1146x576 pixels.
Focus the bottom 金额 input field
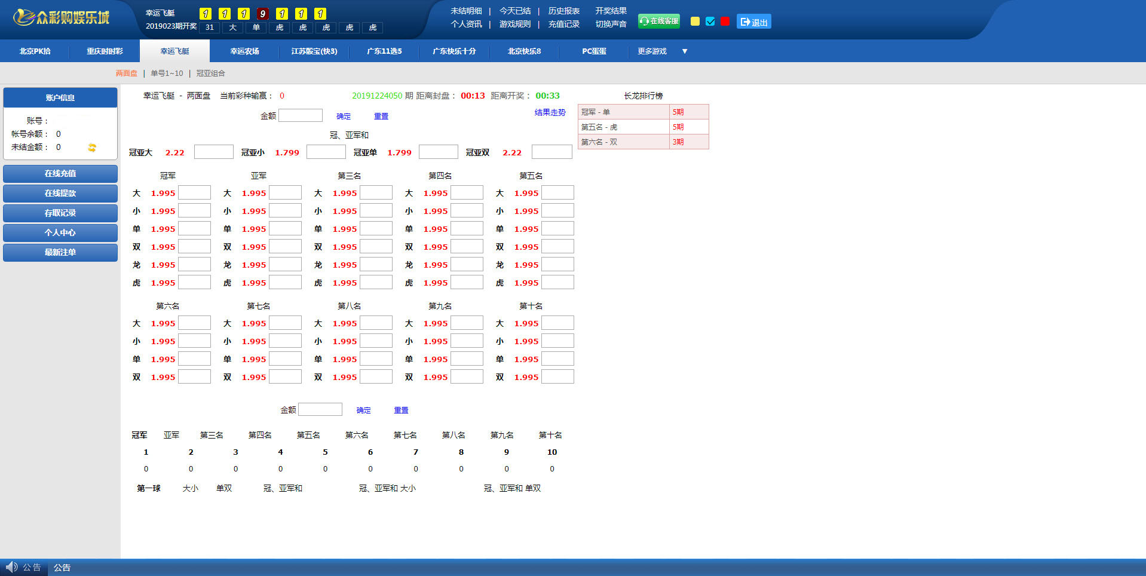click(x=320, y=409)
